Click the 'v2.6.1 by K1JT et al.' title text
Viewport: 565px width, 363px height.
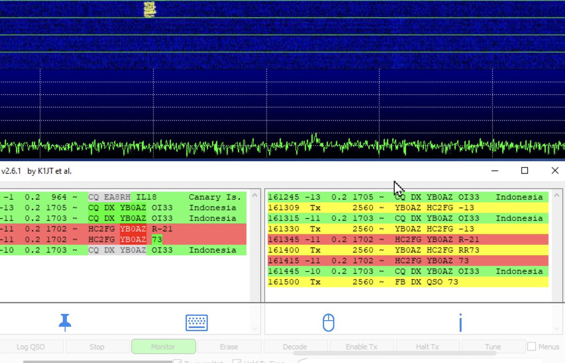point(37,171)
